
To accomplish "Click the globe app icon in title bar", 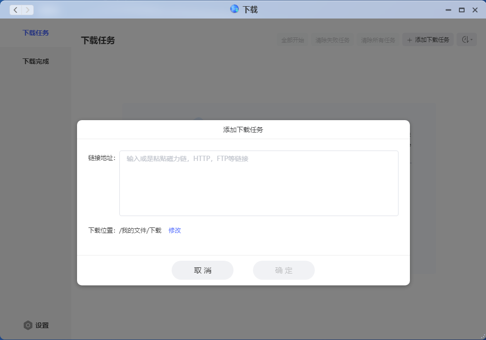I will [x=234, y=9].
